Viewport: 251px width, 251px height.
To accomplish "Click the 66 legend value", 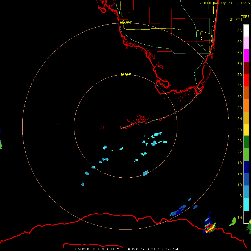I will [x=240, y=31].
